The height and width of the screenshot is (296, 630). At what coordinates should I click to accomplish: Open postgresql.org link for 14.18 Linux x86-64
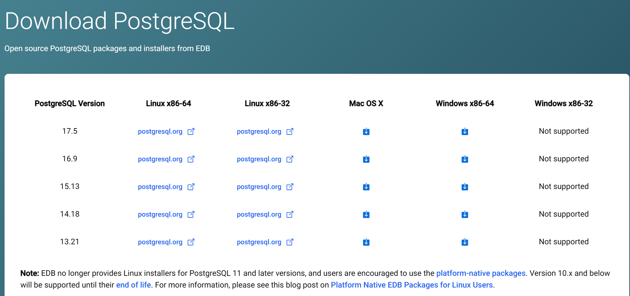(x=166, y=214)
